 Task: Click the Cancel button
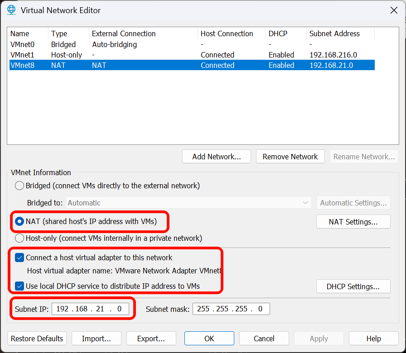pyautogui.click(x=264, y=338)
